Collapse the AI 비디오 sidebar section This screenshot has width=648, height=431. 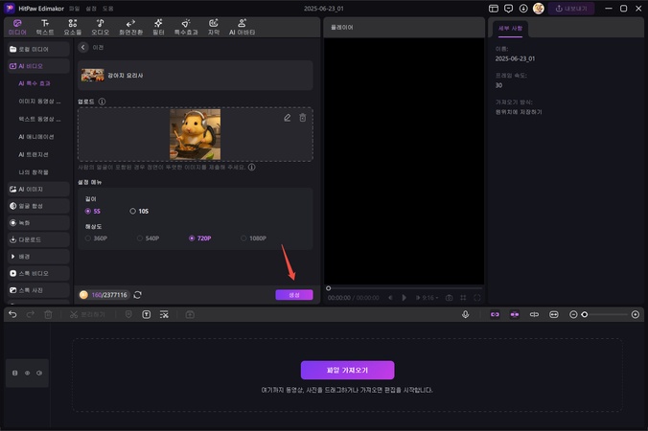tap(38, 66)
